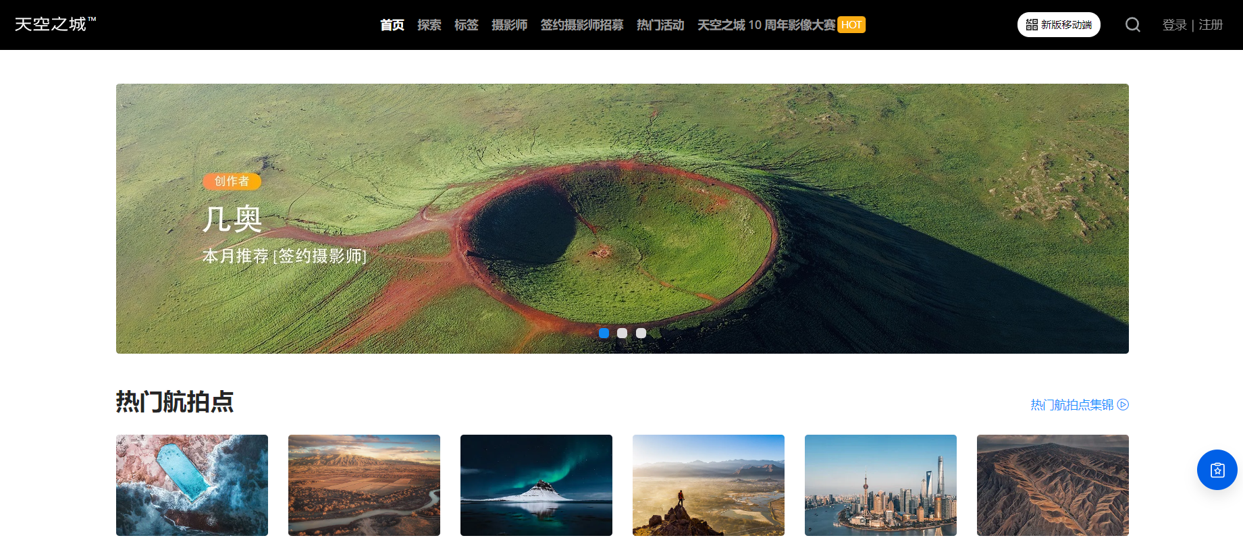Image resolution: width=1243 pixels, height=540 pixels.
Task: Switch to the second carousel slide dot
Action: point(622,333)
